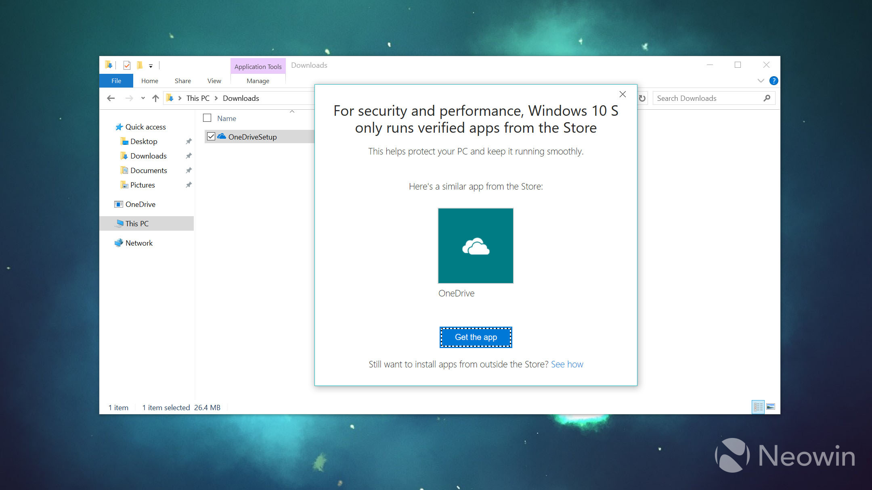The image size is (872, 490).
Task: Switch to details view in status bar
Action: tap(758, 407)
